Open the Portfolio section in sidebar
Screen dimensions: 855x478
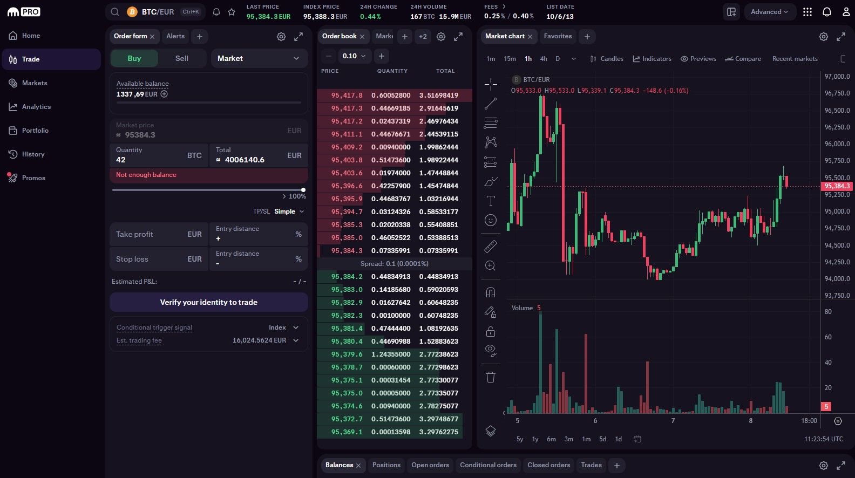coord(35,131)
